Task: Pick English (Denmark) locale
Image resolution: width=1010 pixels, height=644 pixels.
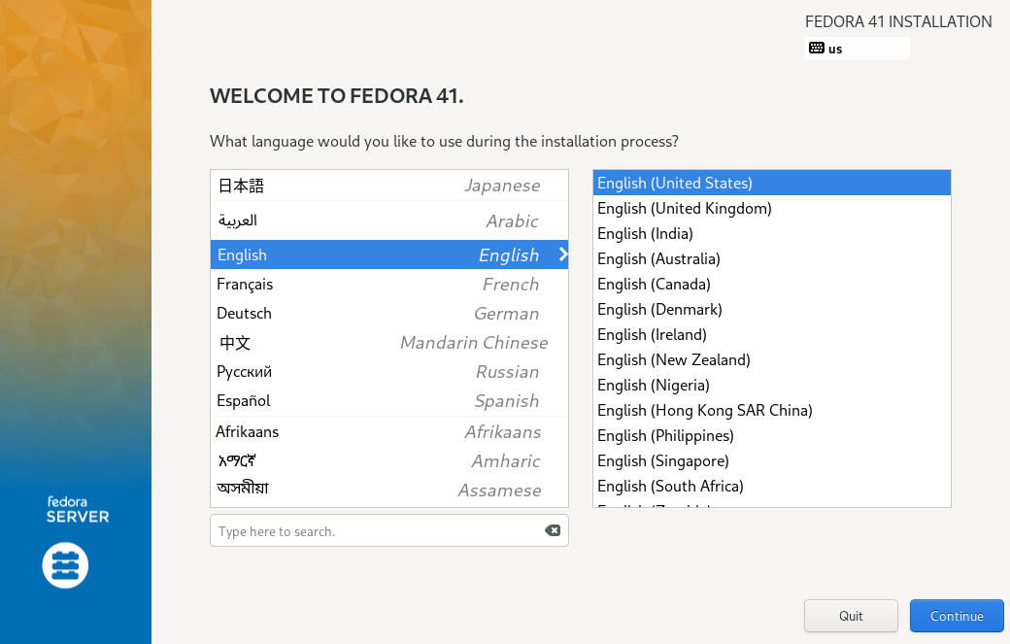Action: [772, 309]
